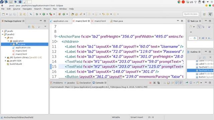The width and height of the screenshot is (214, 120).
Task: Click the New Java Package icon
Action: (x=60, y=14)
